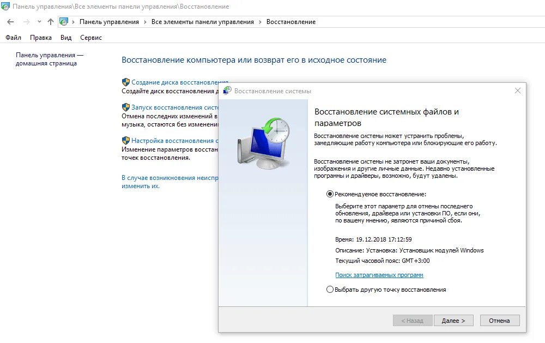
Task: Click the Отмена button
Action: click(500, 321)
